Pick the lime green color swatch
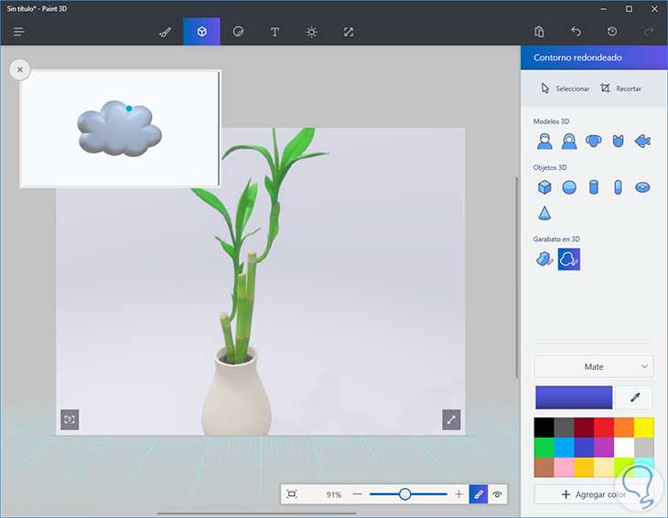 (x=624, y=468)
